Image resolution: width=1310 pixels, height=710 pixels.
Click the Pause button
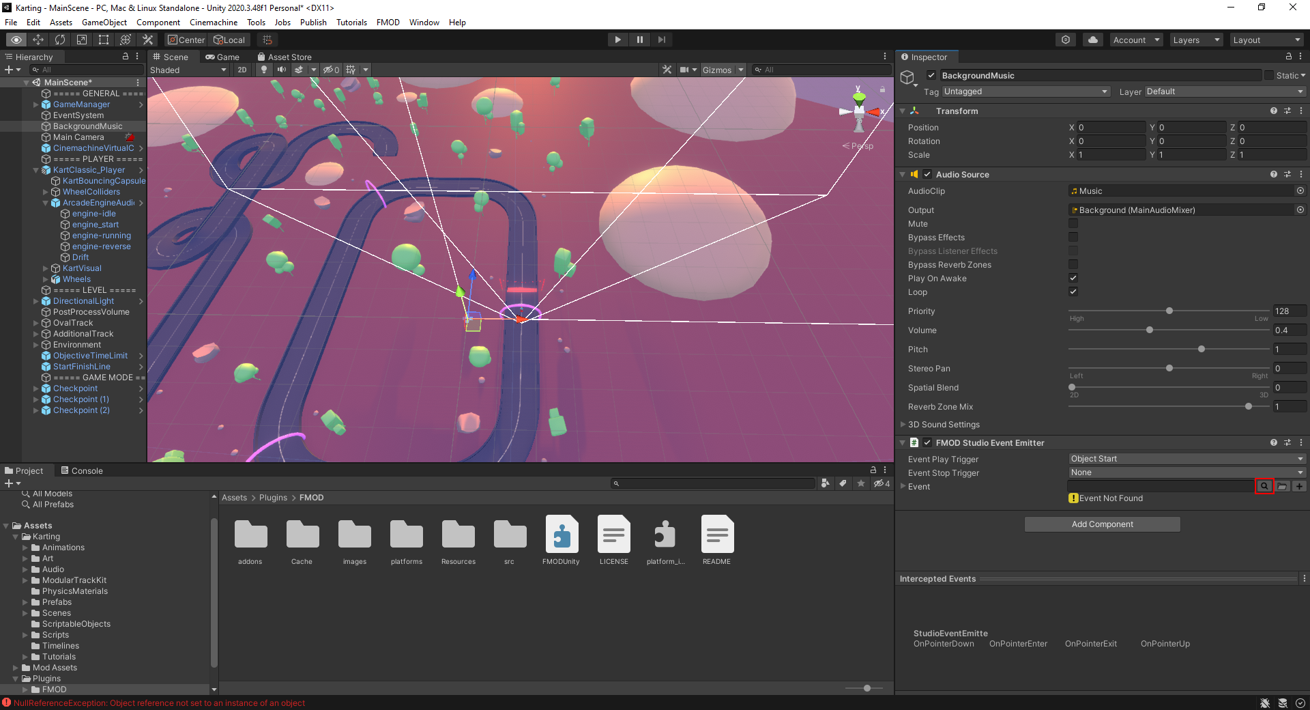coord(639,40)
